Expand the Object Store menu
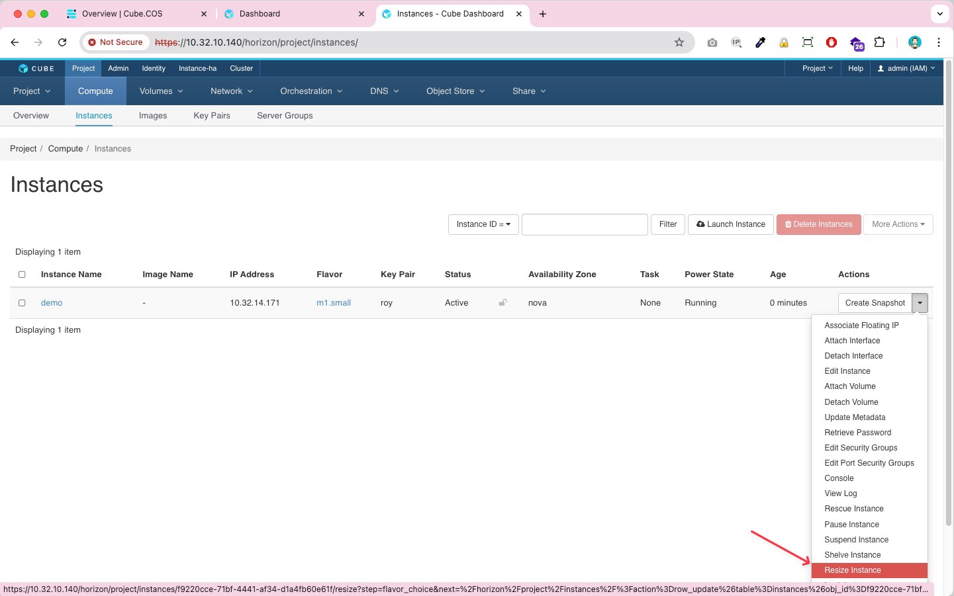 455,91
